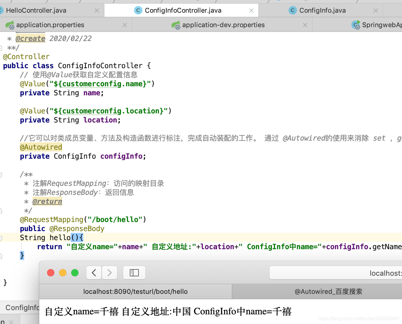Click the Spring leaf icon on application.properties tab
This screenshot has height=324, width=402.
pos(9,25)
